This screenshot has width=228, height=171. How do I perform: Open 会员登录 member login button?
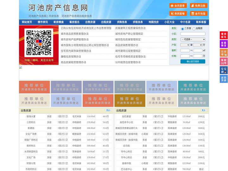[178, 6]
